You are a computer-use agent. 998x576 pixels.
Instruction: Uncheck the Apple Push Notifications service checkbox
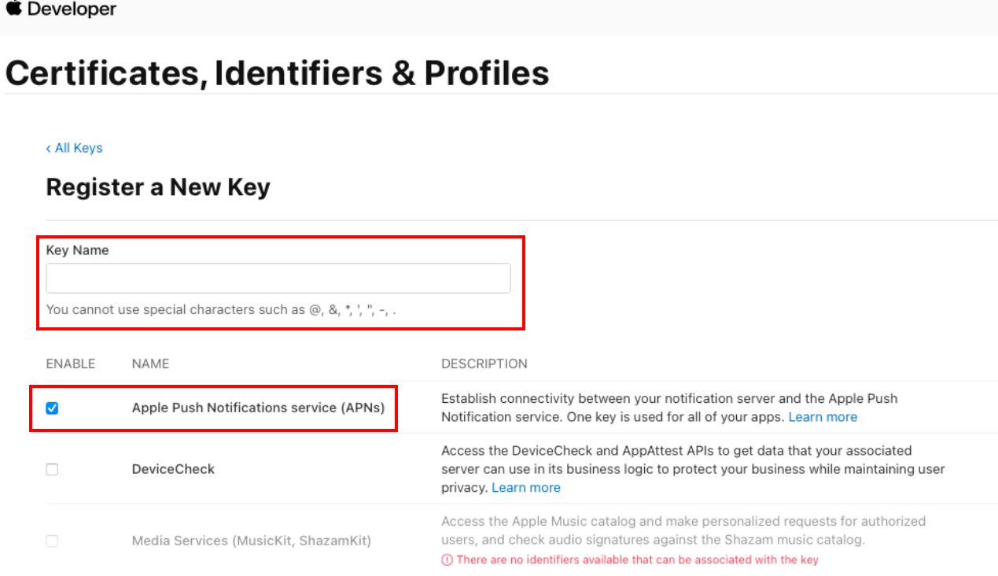52,408
